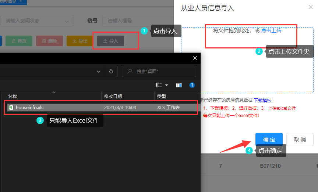Sort by the 修改日期 column header
318x192 pixels.
[x=113, y=96]
